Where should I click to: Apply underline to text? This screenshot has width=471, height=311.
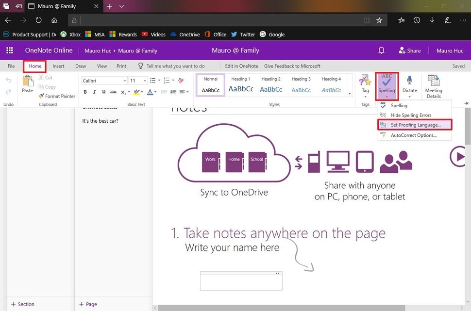click(x=103, y=92)
